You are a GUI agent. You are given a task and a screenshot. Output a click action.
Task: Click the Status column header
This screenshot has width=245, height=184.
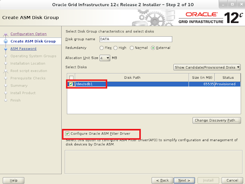pos(228,78)
